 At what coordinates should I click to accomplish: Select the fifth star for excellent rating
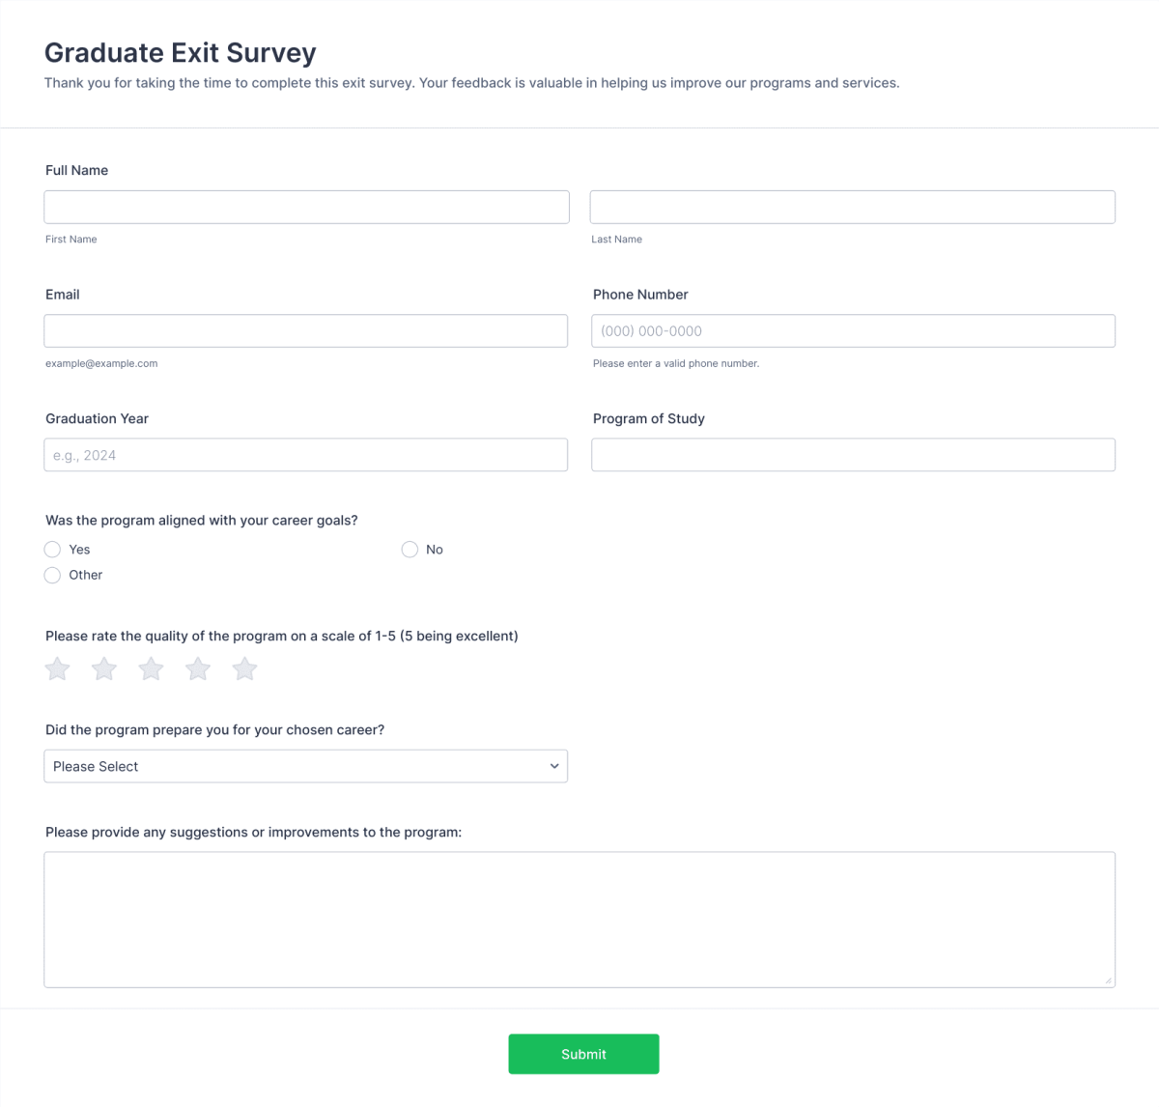pos(244,668)
